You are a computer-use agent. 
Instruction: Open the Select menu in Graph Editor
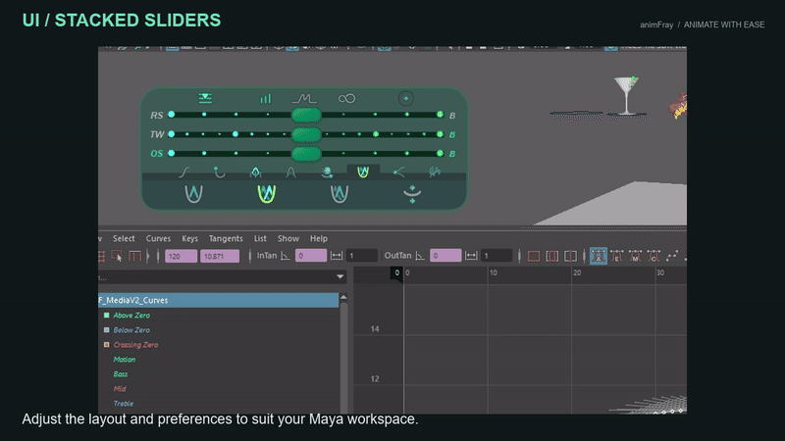124,238
